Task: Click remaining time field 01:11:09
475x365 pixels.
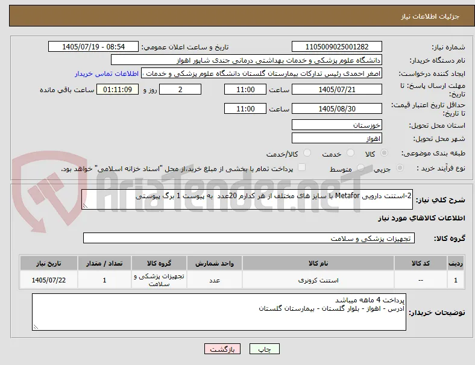Action: tap(117, 89)
